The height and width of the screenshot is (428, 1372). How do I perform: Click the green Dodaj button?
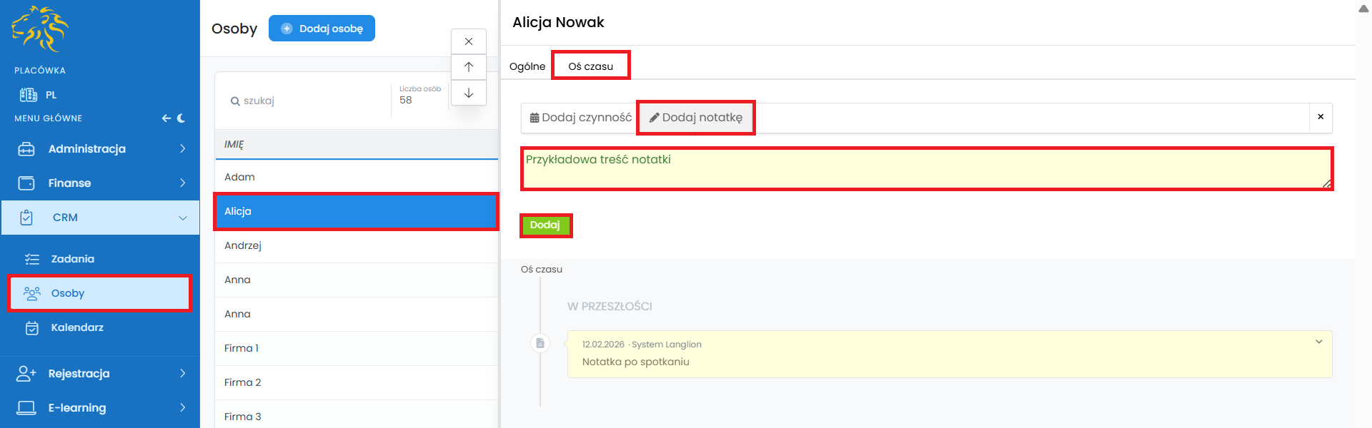[545, 225]
